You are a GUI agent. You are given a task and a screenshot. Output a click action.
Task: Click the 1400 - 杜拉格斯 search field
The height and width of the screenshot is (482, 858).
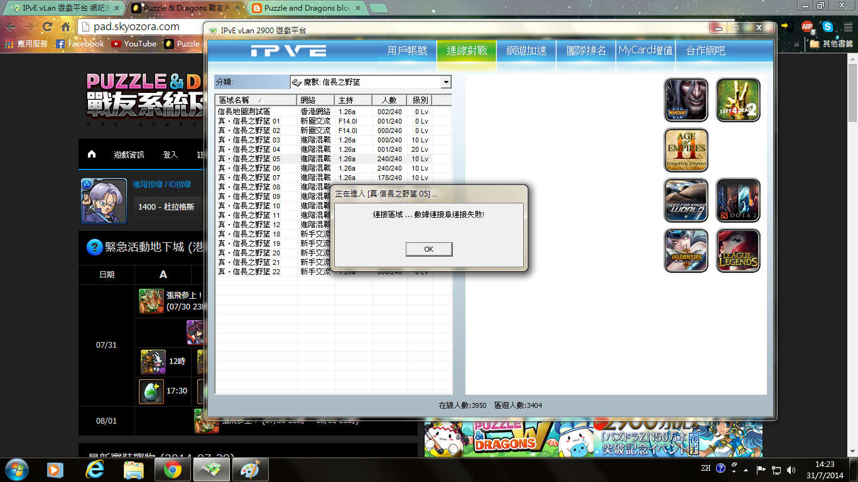pos(168,206)
